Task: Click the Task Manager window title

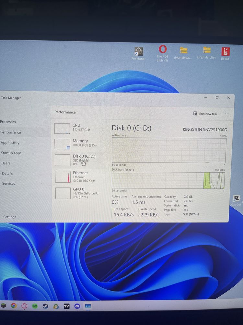Action: [11, 97]
